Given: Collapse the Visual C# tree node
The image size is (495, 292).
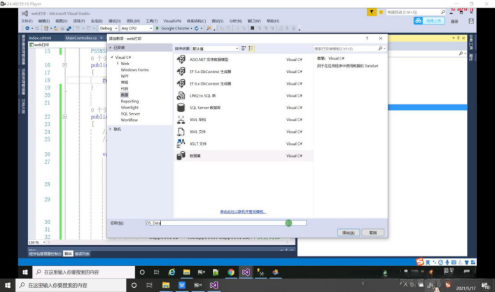Looking at the screenshot, I should pos(112,57).
